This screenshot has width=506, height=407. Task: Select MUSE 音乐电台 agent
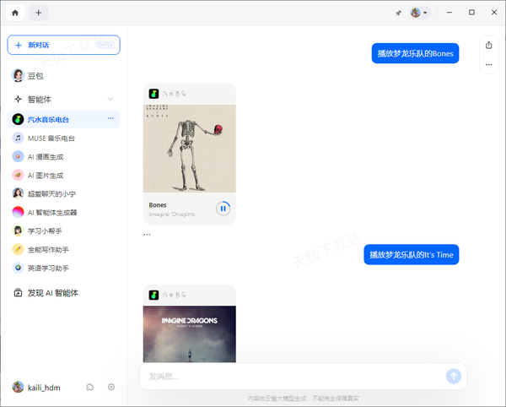[51, 138]
